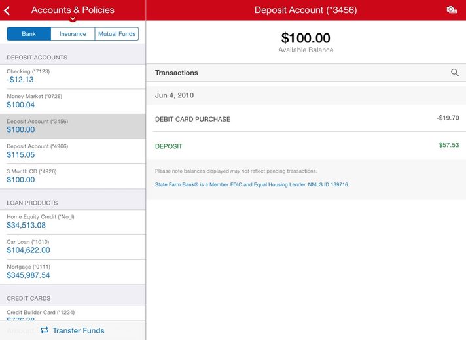
Task: Open the DEPOSIT transaction
Action: [x=306, y=146]
